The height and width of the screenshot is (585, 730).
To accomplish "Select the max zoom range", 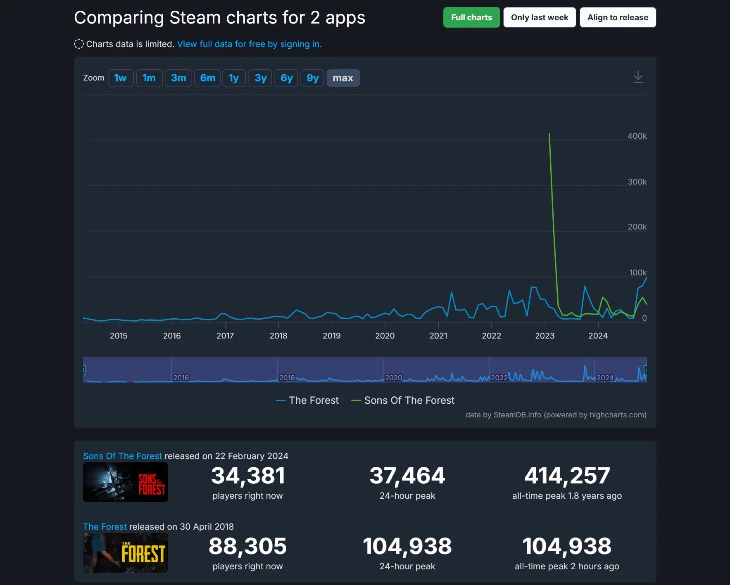I will pyautogui.click(x=343, y=78).
